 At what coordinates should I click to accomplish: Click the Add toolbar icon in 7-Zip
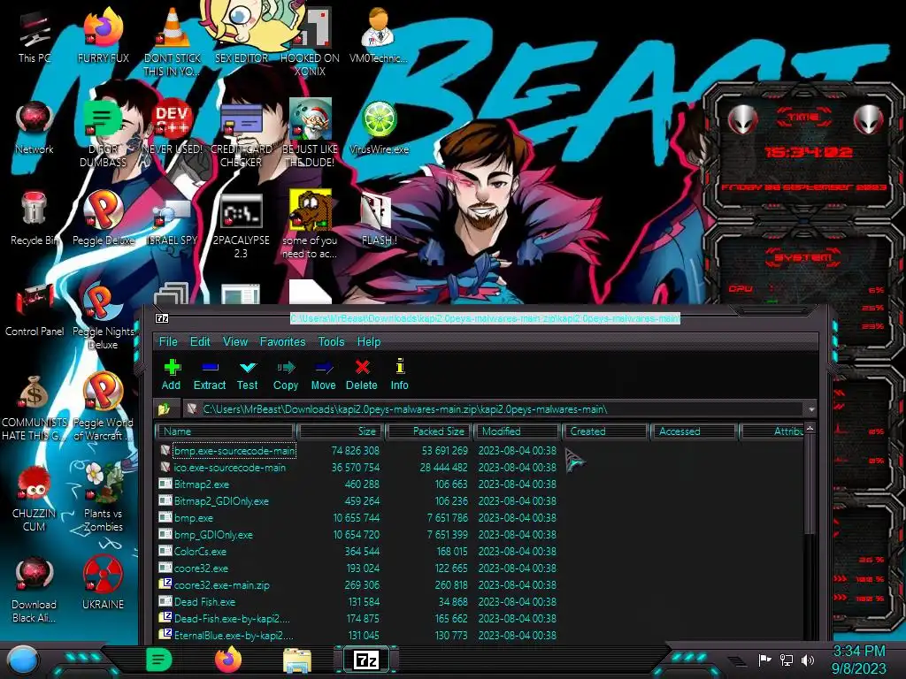(172, 374)
